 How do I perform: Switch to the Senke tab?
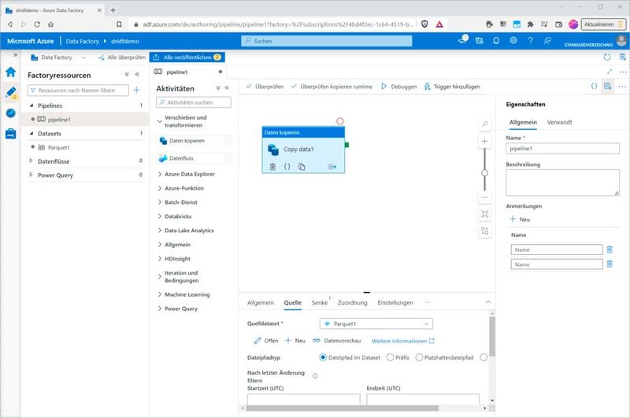[320, 302]
